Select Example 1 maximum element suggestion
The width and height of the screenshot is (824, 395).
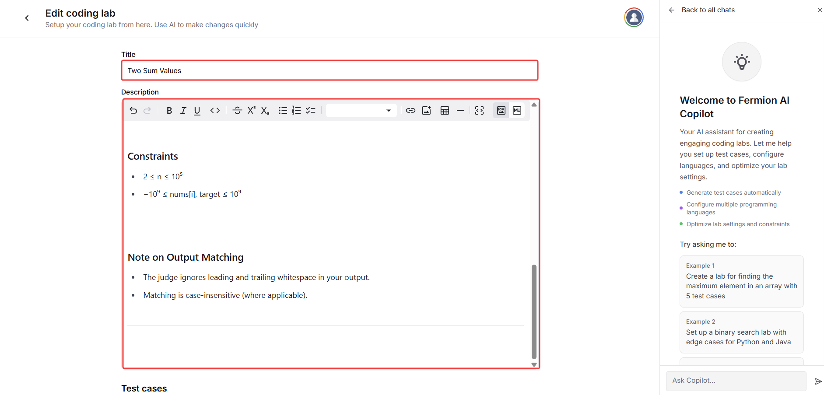(741, 281)
